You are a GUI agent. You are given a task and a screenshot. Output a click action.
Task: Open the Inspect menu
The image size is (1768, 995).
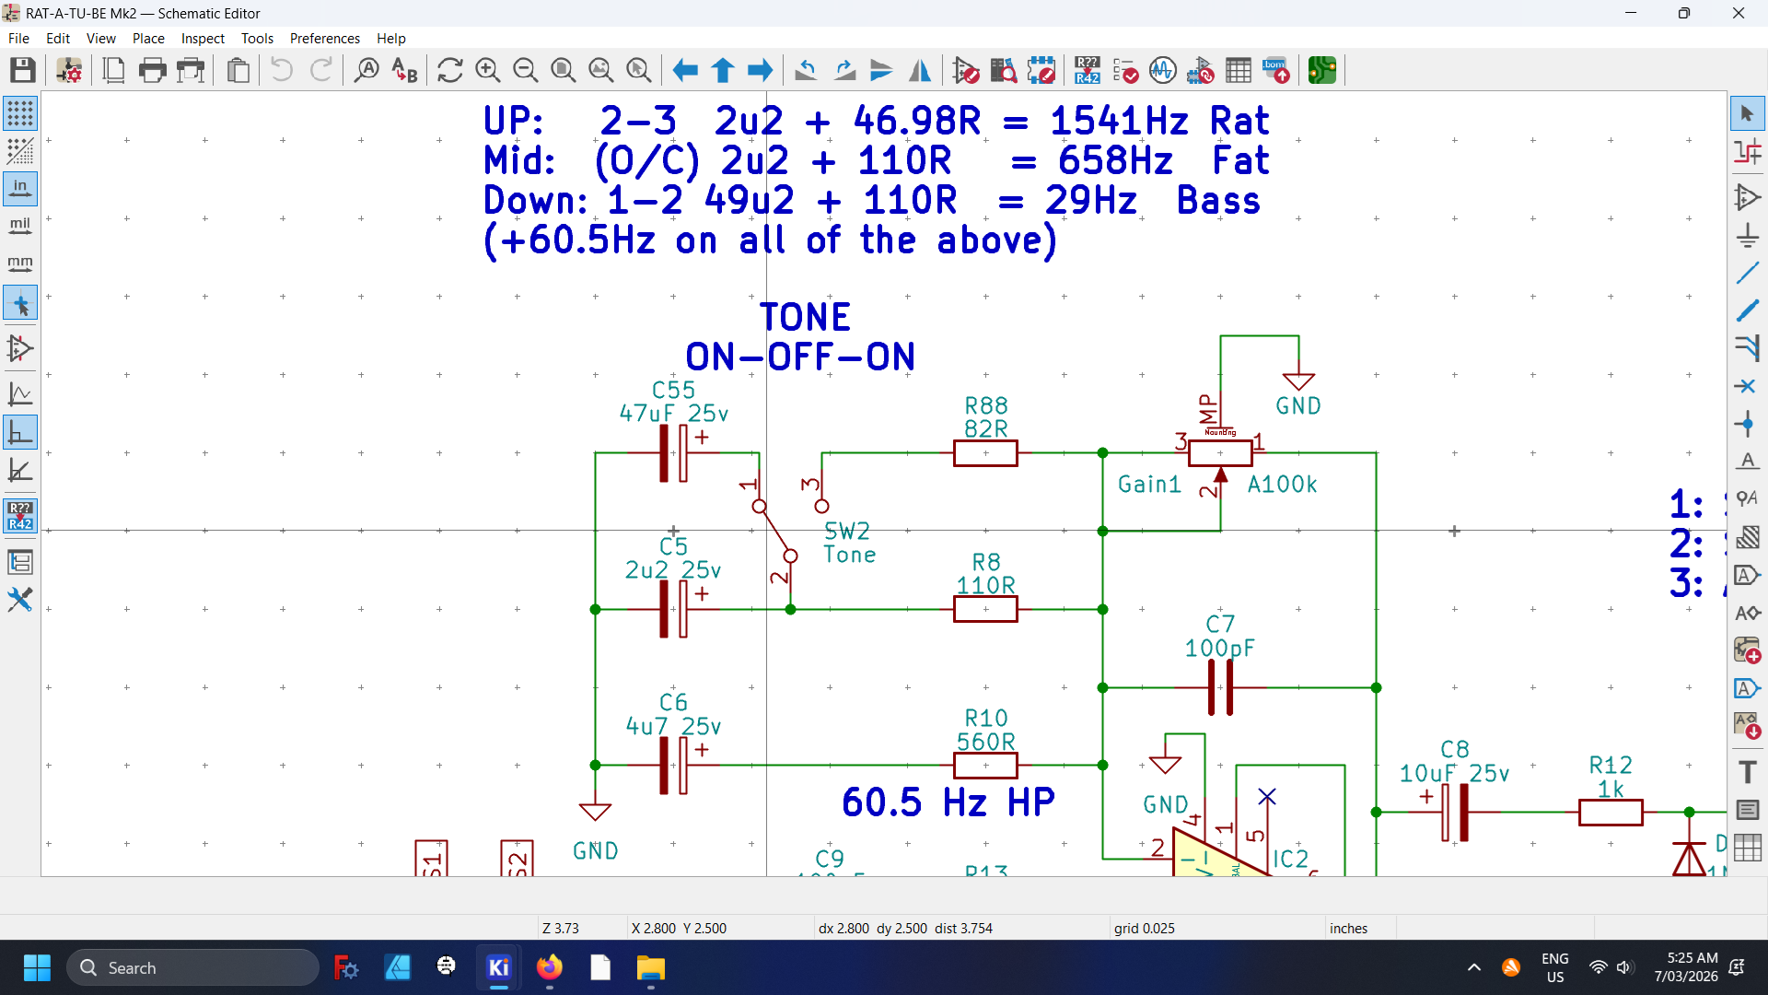[203, 38]
